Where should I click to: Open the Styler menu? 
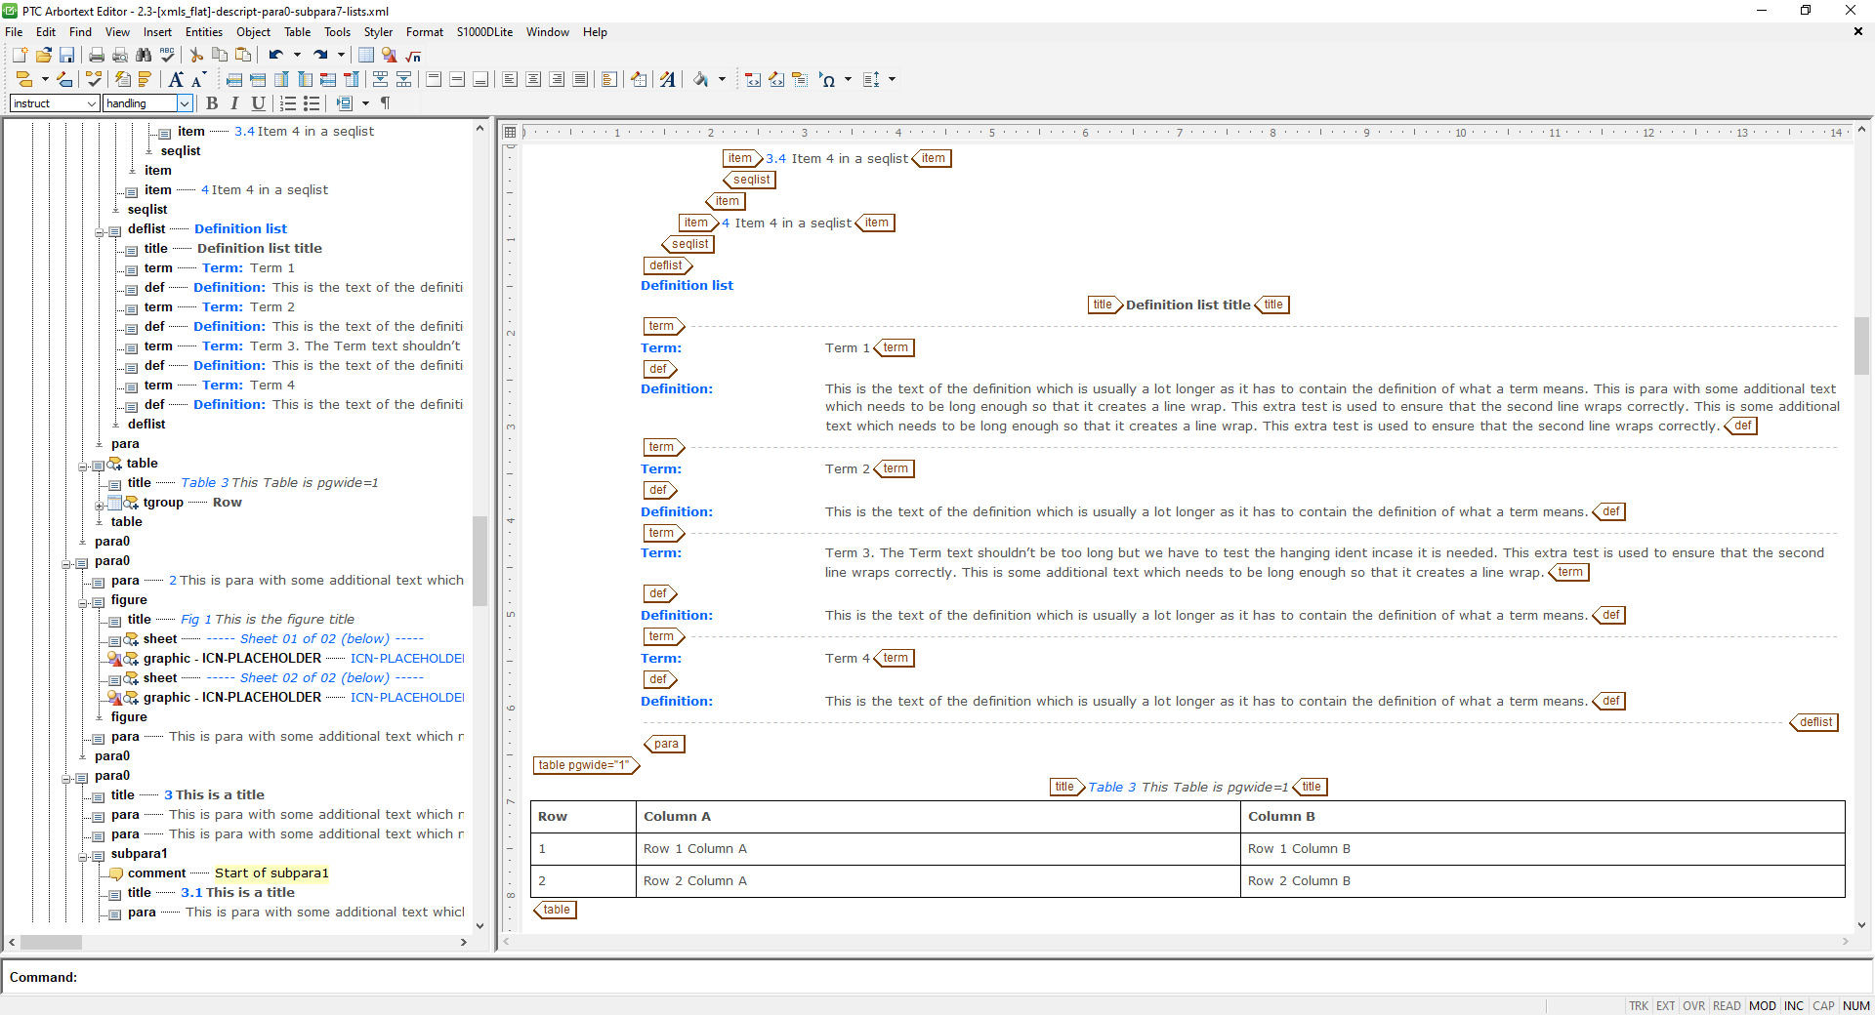pyautogui.click(x=378, y=31)
